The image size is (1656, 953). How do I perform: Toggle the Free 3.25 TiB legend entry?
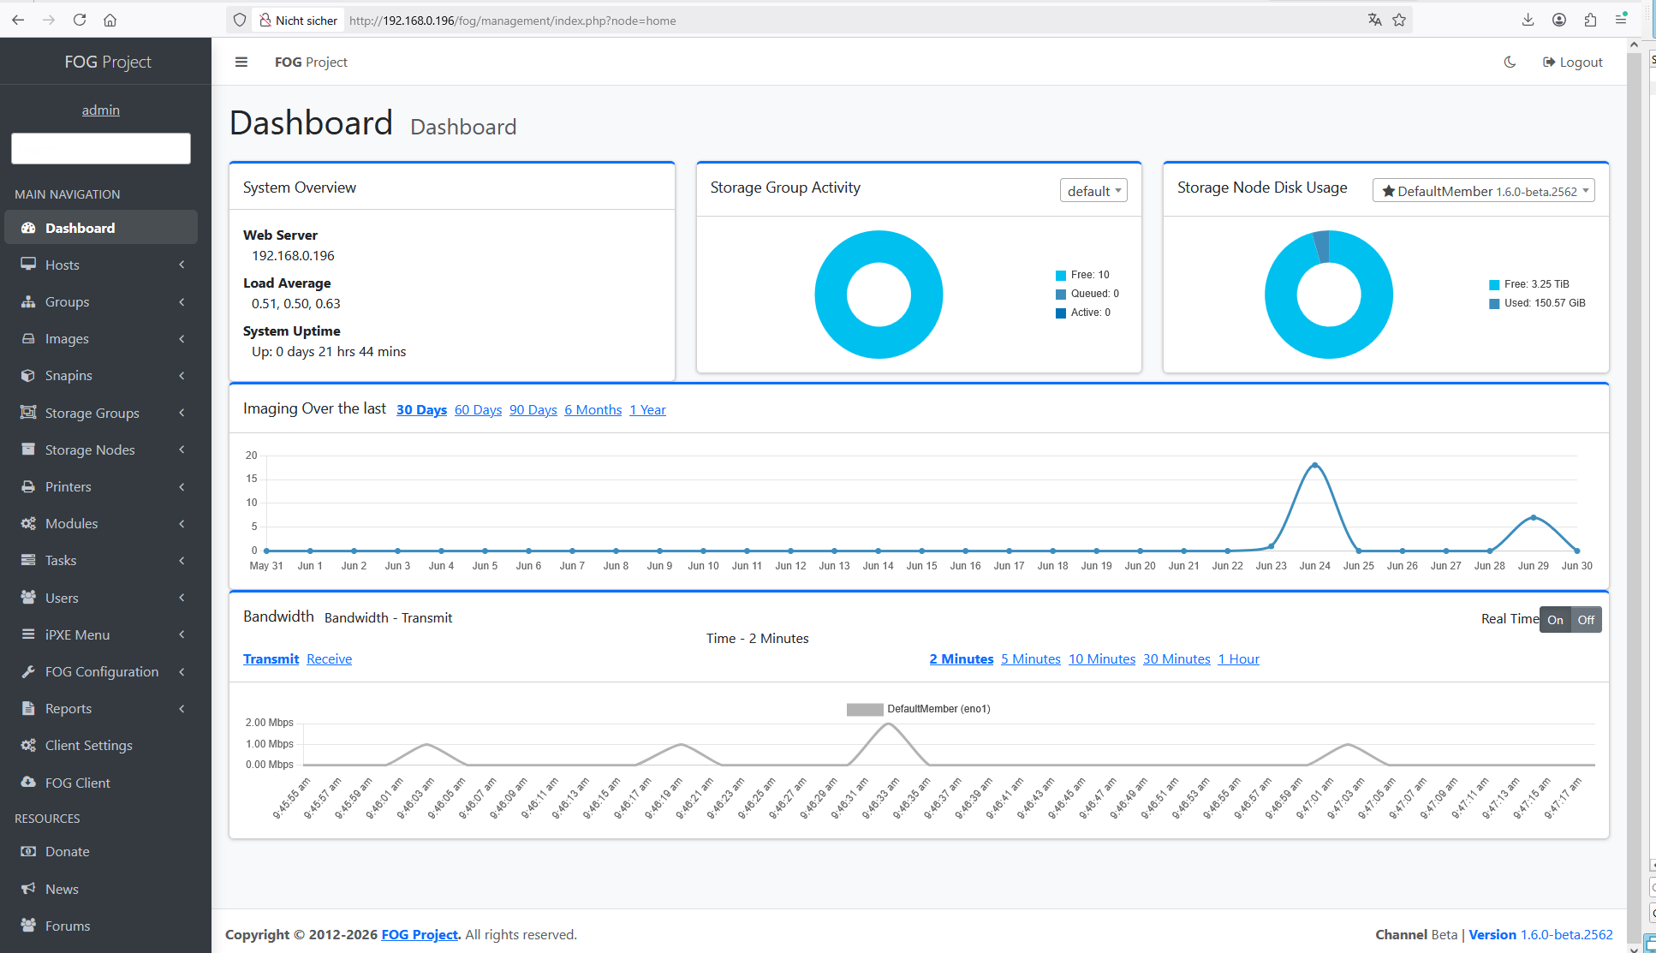point(1529,284)
